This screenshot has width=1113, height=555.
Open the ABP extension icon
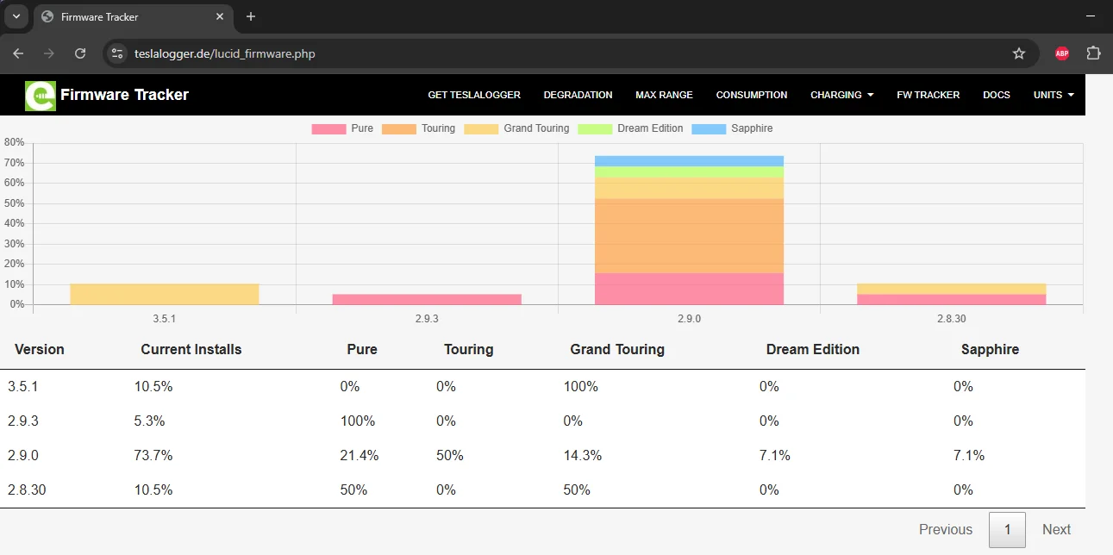click(x=1062, y=53)
